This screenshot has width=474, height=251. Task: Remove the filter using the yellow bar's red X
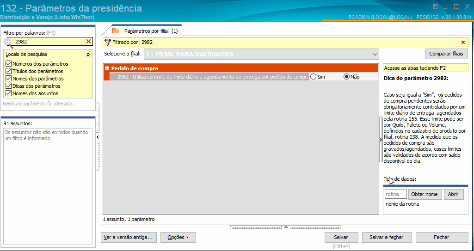click(x=463, y=42)
